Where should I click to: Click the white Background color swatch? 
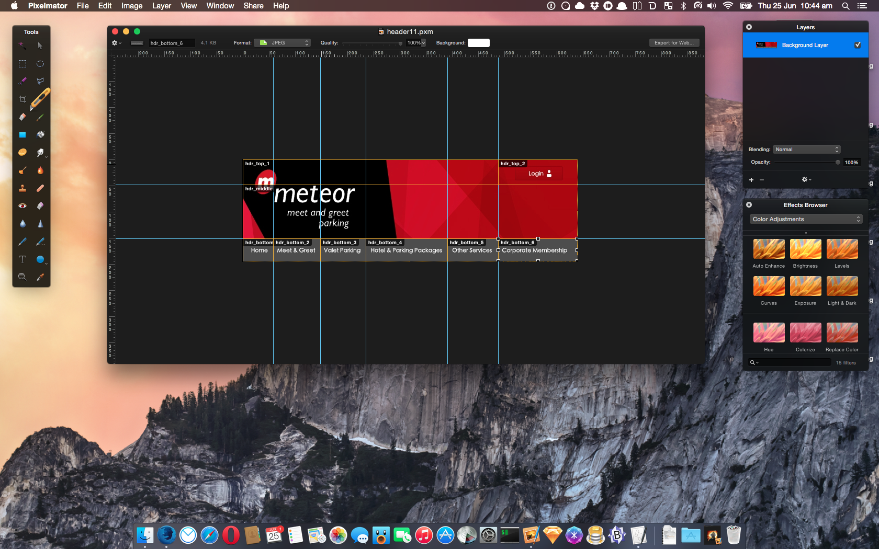(478, 43)
